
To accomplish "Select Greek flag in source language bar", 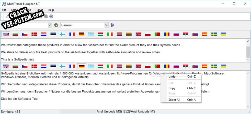I will point(91,34).
